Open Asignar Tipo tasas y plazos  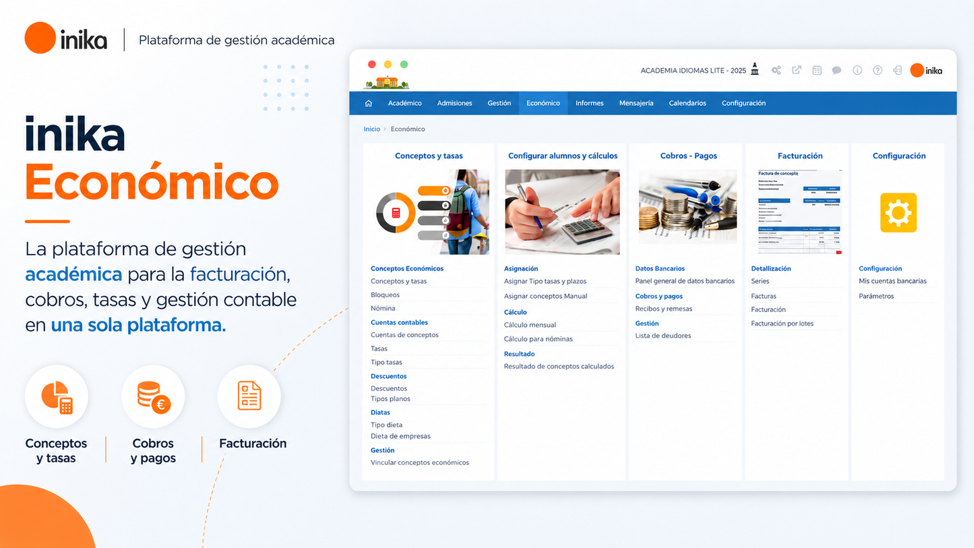(545, 281)
